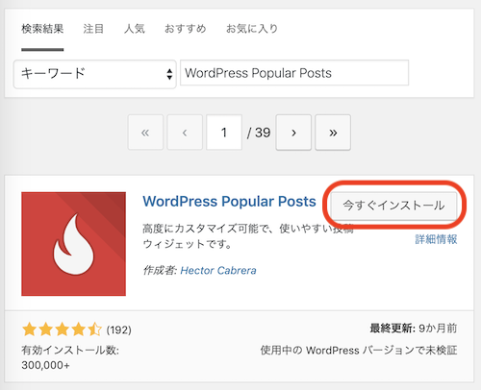Open the お気に入り tab

[252, 29]
